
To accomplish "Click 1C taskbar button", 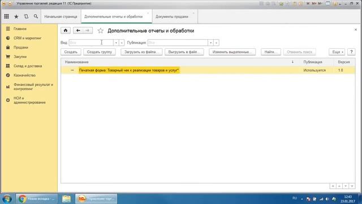I will [x=96, y=199].
